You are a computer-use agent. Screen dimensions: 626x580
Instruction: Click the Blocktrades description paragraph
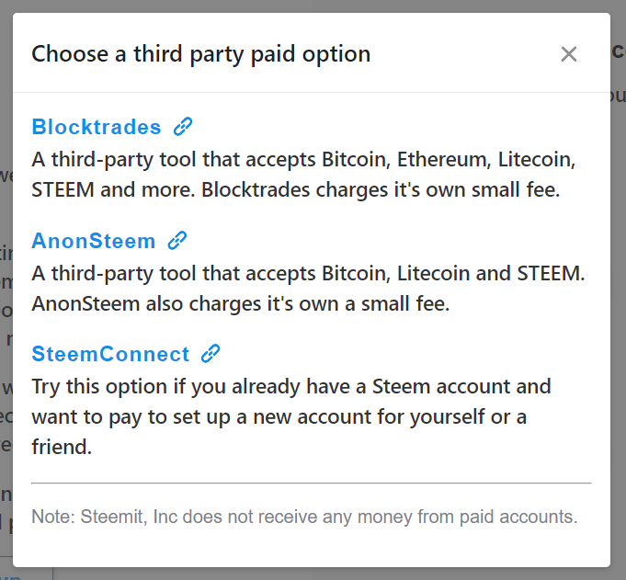point(303,175)
